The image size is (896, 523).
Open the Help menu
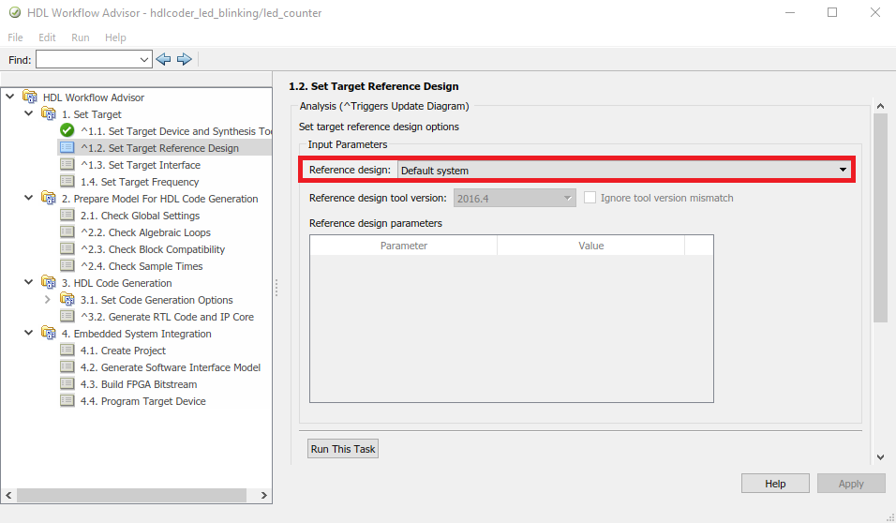(x=115, y=37)
